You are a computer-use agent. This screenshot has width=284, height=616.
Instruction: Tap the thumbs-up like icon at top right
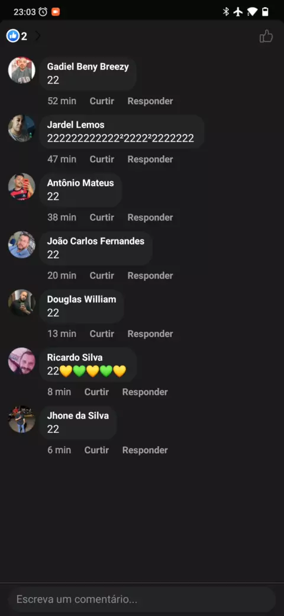pyautogui.click(x=266, y=37)
